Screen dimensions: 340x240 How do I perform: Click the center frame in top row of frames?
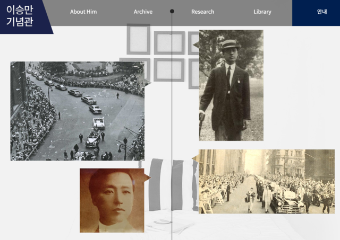point(169,43)
